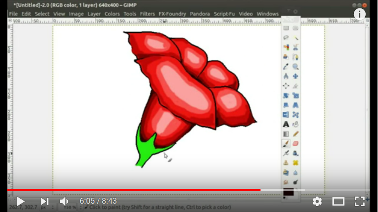Screen dimensions: 378x212
Task: Enter fullscreen mode
Action: click(360, 201)
